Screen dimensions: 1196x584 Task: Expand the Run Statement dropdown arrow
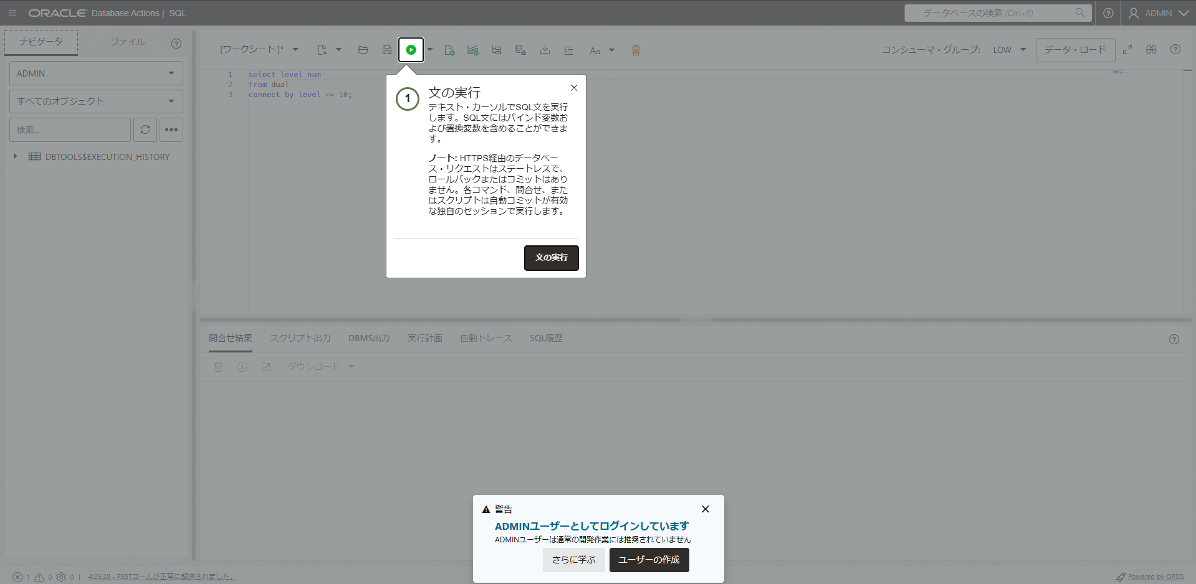[x=430, y=50]
